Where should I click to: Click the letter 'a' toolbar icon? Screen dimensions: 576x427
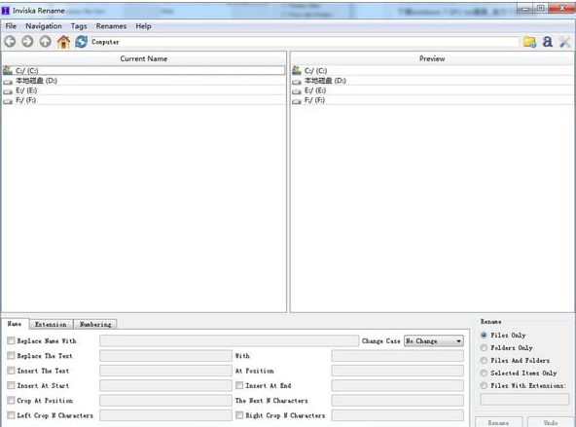point(548,42)
